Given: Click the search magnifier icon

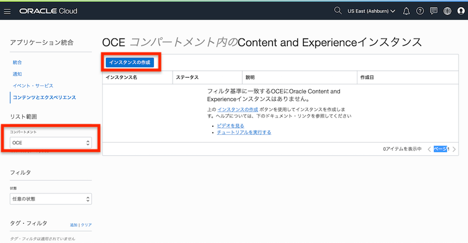Looking at the screenshot, I should pyautogui.click(x=338, y=11).
